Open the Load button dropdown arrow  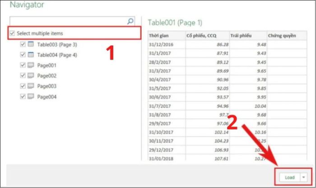tap(303, 177)
